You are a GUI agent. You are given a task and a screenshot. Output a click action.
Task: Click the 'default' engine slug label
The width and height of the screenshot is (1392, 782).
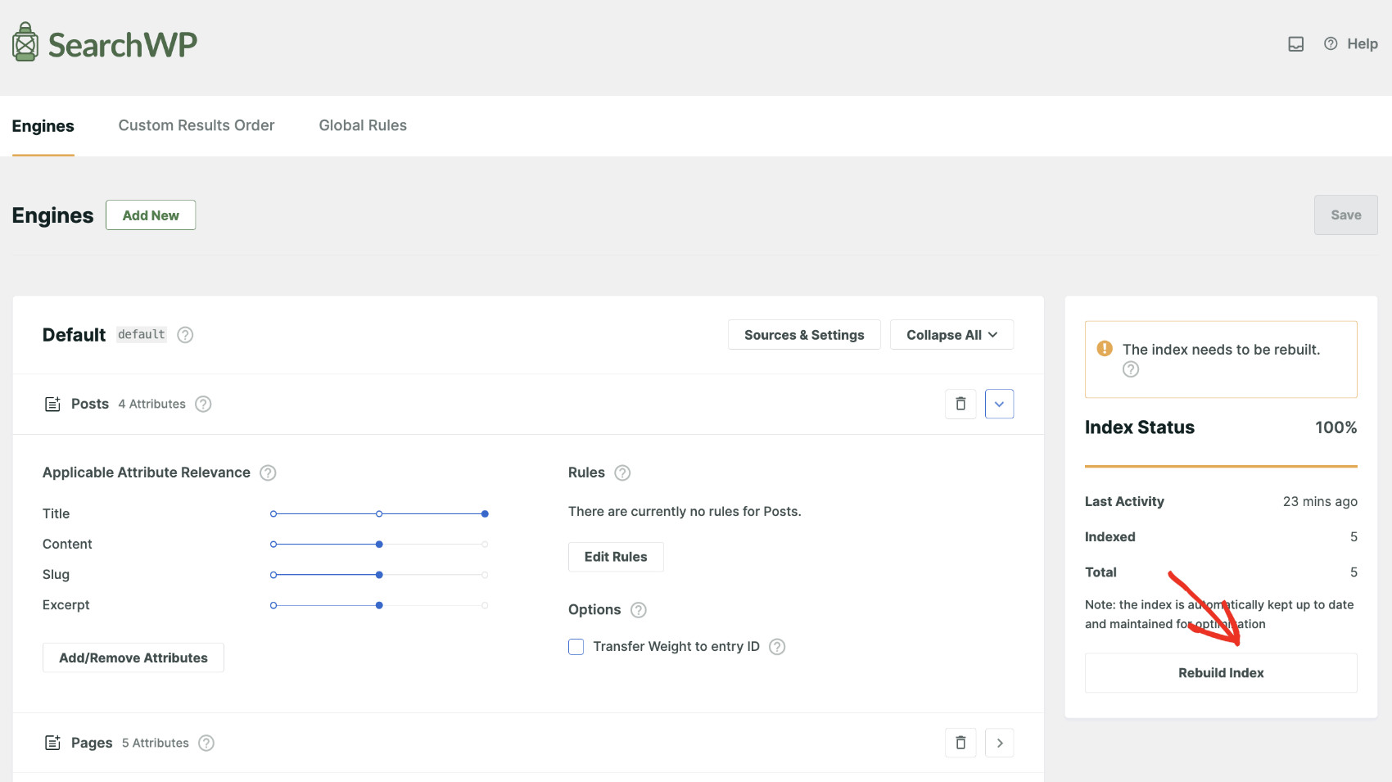[142, 334]
